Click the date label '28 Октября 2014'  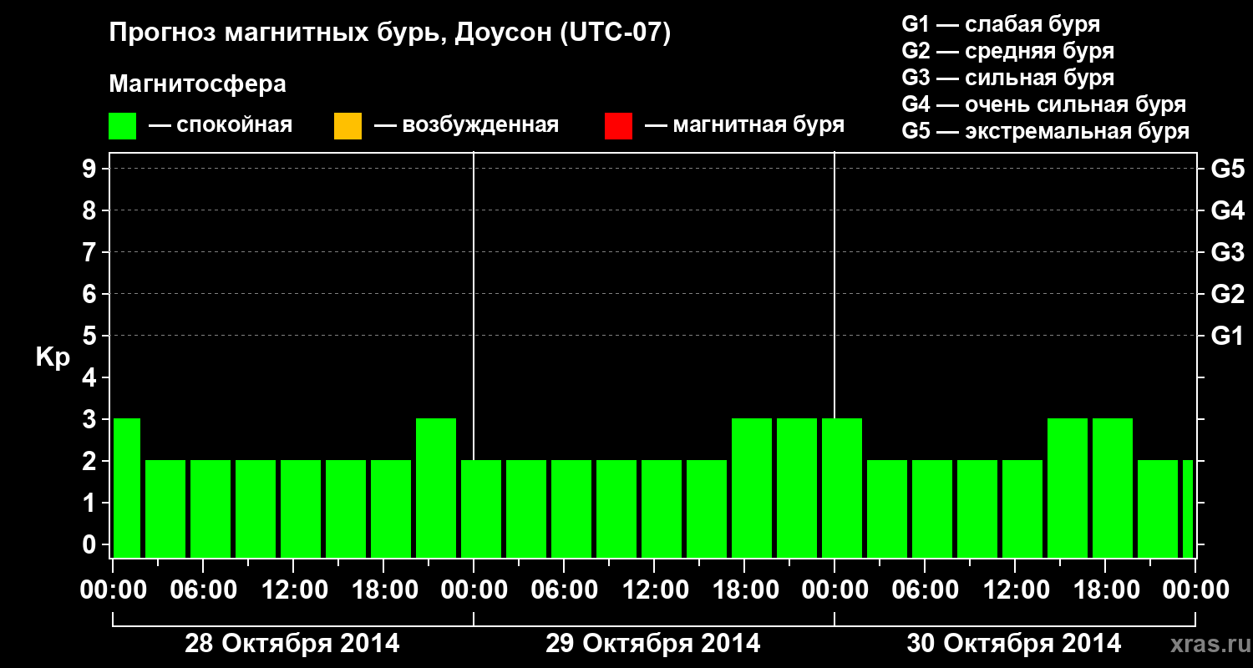pyautogui.click(x=292, y=644)
